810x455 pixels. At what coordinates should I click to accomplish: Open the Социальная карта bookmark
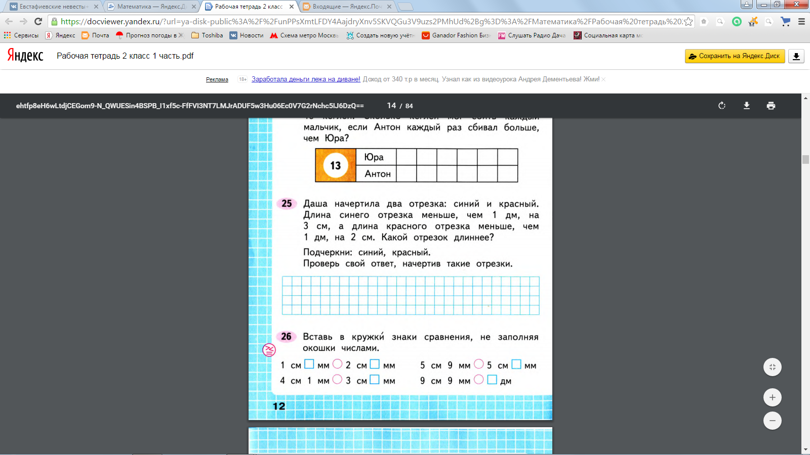(x=608, y=35)
